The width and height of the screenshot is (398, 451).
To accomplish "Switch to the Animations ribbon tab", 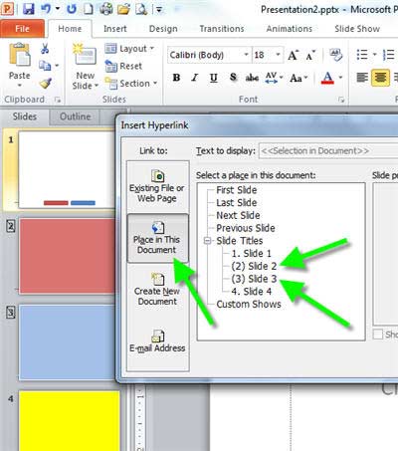I will (x=289, y=29).
